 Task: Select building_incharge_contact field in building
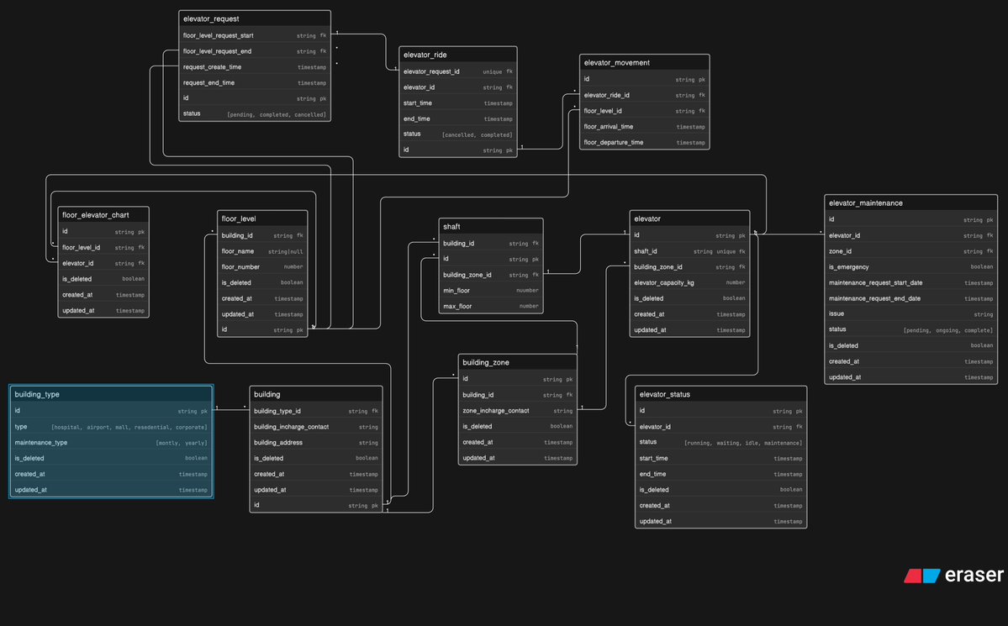pos(315,427)
